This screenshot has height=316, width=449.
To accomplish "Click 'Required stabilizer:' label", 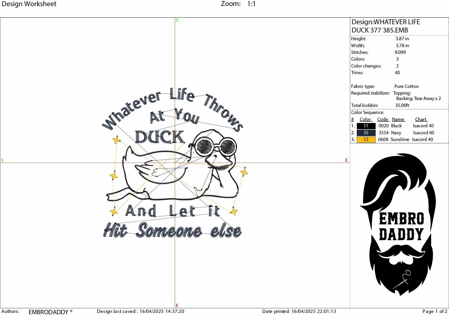I will click(370, 93).
